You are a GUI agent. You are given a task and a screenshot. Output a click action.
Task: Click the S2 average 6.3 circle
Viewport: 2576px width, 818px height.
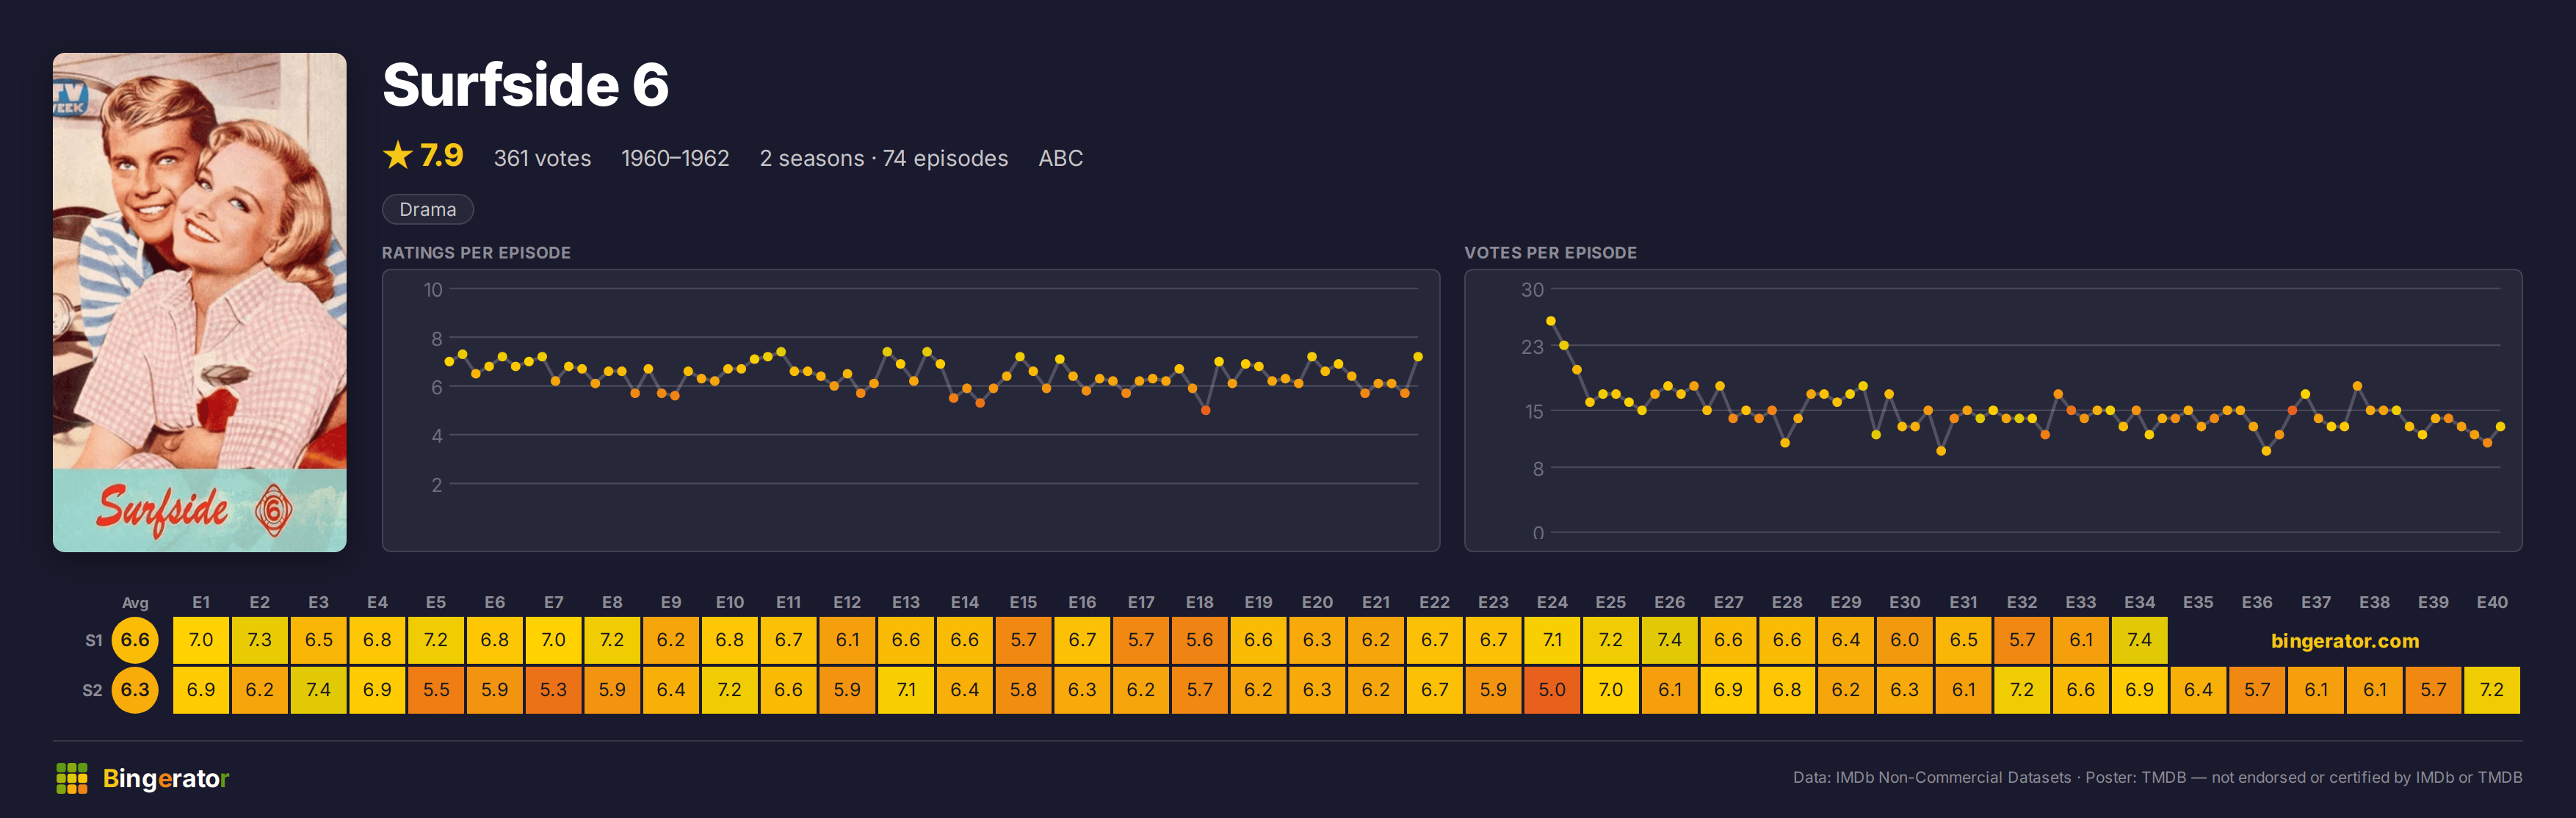coord(135,690)
